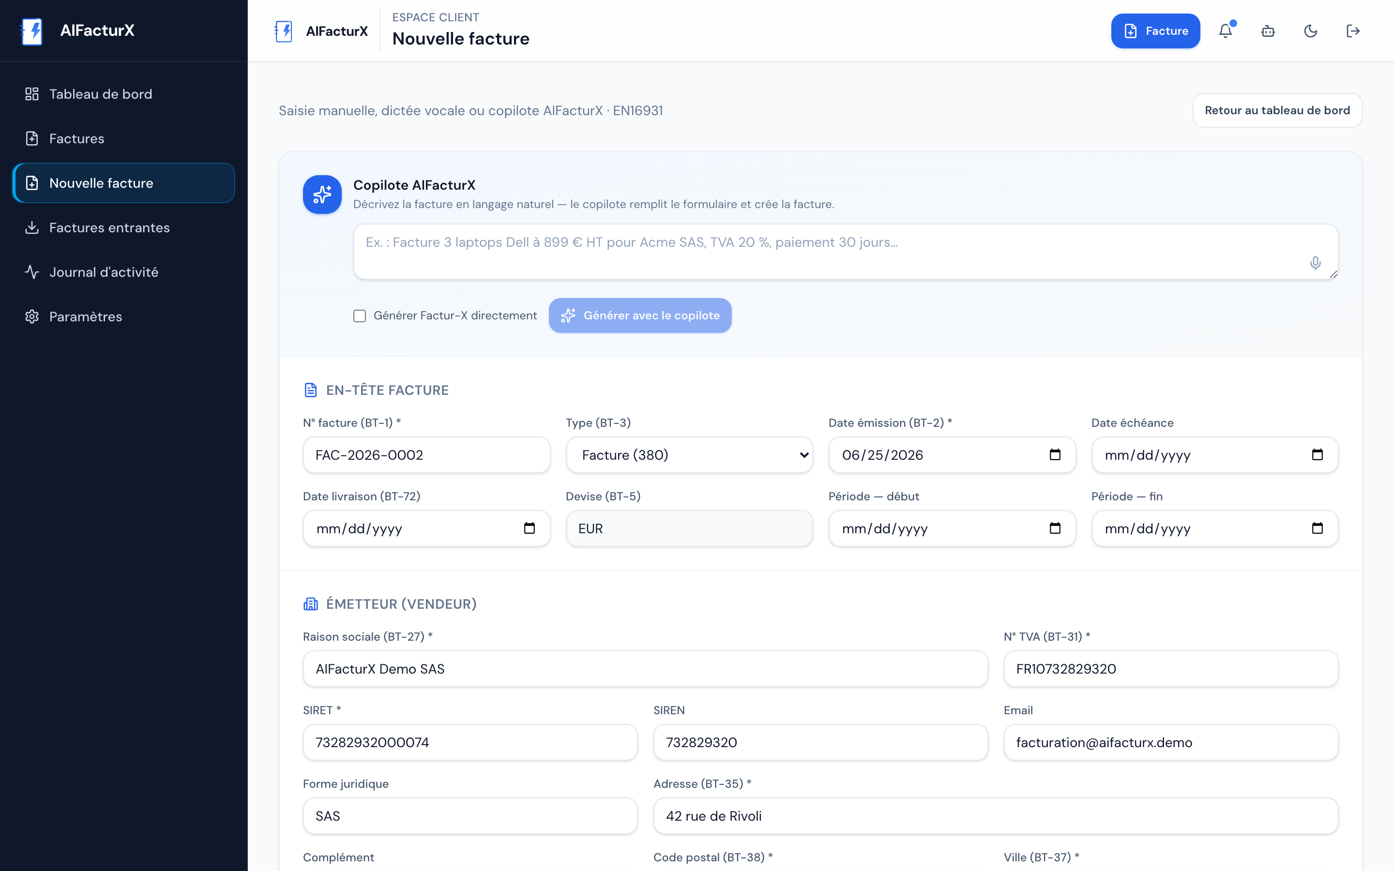This screenshot has width=1394, height=871.
Task: Click the Raison sociale field
Action: point(645,669)
